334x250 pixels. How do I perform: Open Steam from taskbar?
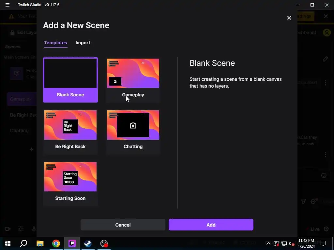[x=88, y=243]
